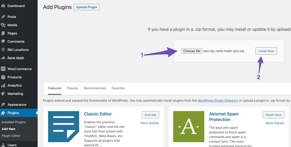Install the uploaded Rank Math Pro zip
Viewport: 291px width, 147px height.
pos(266,51)
